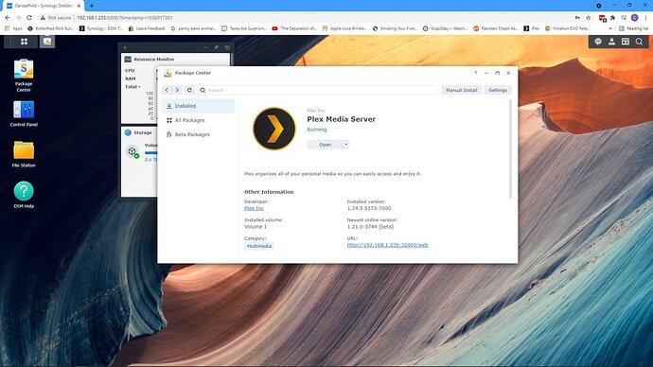Reload the browser page
This screenshot has width=653, height=367.
coord(28,17)
